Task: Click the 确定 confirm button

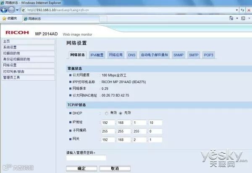Action: 81,168
